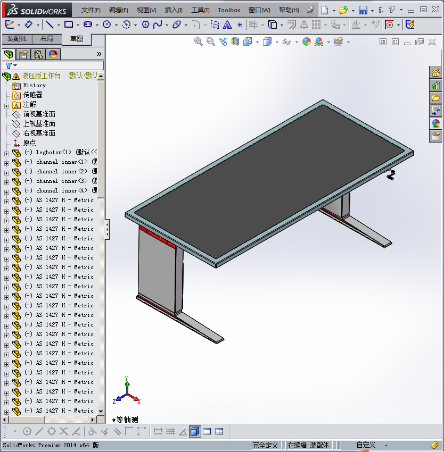Open the circle tool dropdown arrow
This screenshot has width=444, height=452.
coord(116,26)
